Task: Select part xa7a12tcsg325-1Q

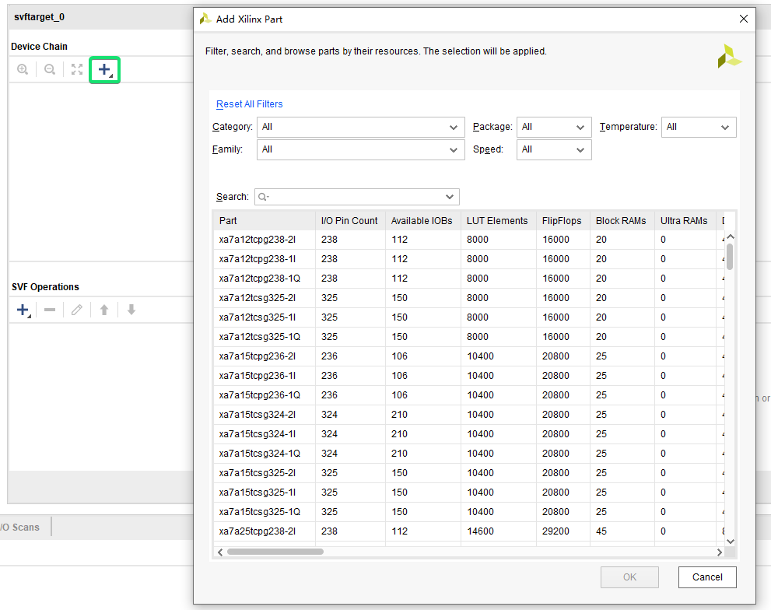Action: click(x=468, y=337)
